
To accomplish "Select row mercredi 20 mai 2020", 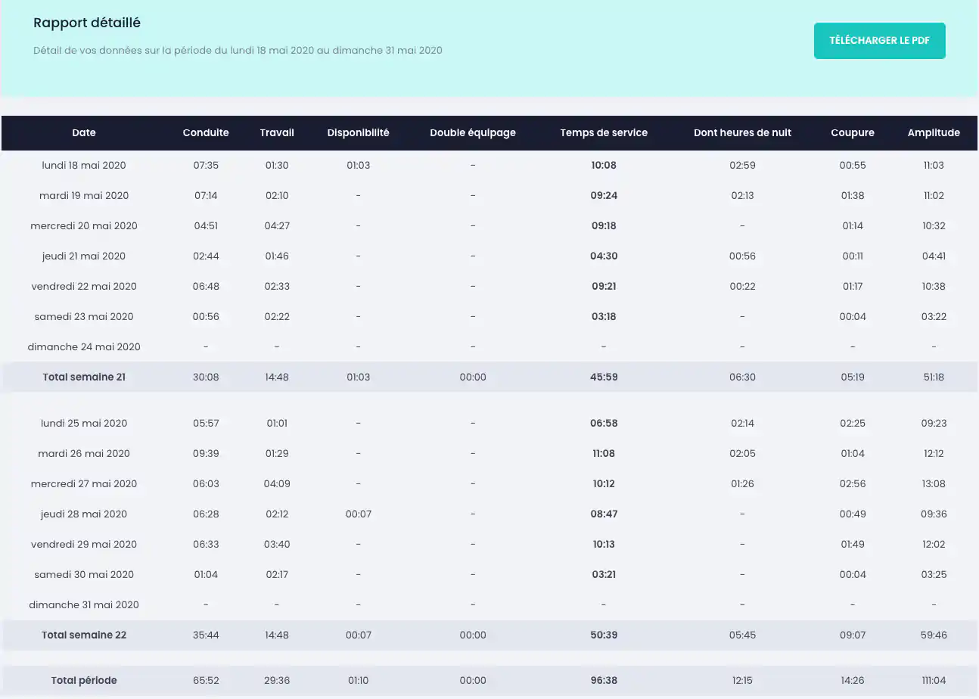I will tap(489, 225).
